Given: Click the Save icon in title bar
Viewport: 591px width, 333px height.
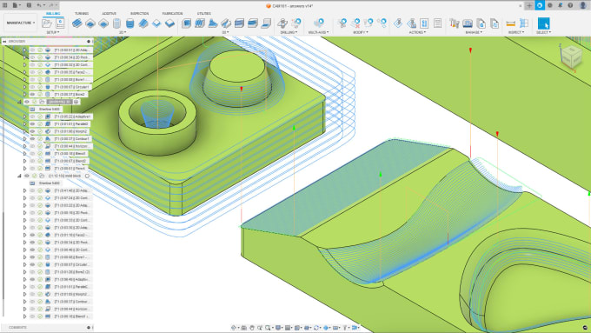Looking at the screenshot, I should coord(29,5).
